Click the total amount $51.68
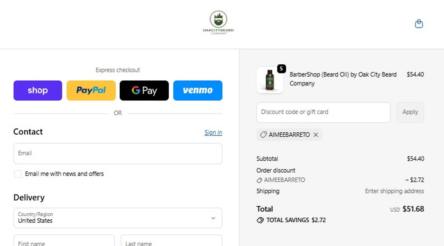 tap(413, 209)
